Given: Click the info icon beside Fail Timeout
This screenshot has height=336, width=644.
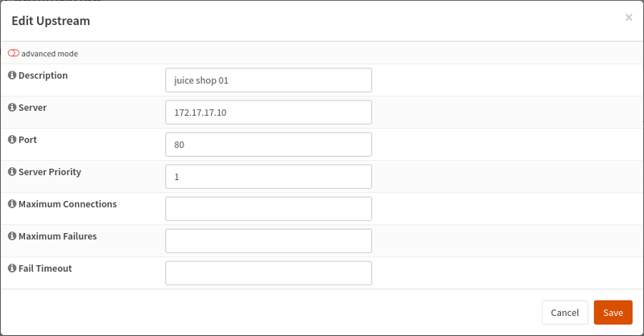Looking at the screenshot, I should coord(12,268).
